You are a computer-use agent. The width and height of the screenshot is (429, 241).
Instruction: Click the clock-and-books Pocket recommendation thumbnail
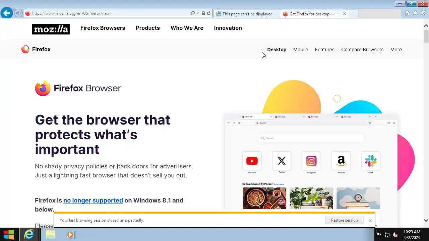point(358,198)
